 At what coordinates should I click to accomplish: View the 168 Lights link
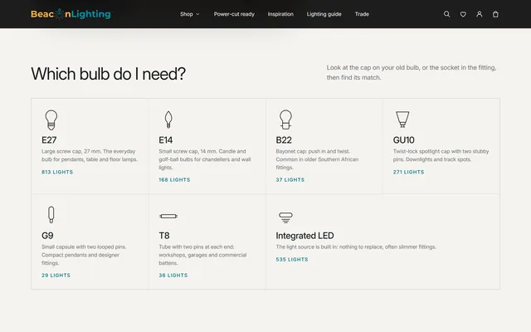(x=174, y=180)
